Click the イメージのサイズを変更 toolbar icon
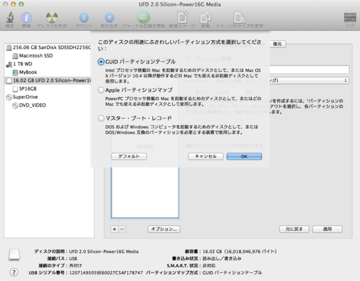Image resolution: width=360 pixels, height=281 pixels. [x=239, y=17]
